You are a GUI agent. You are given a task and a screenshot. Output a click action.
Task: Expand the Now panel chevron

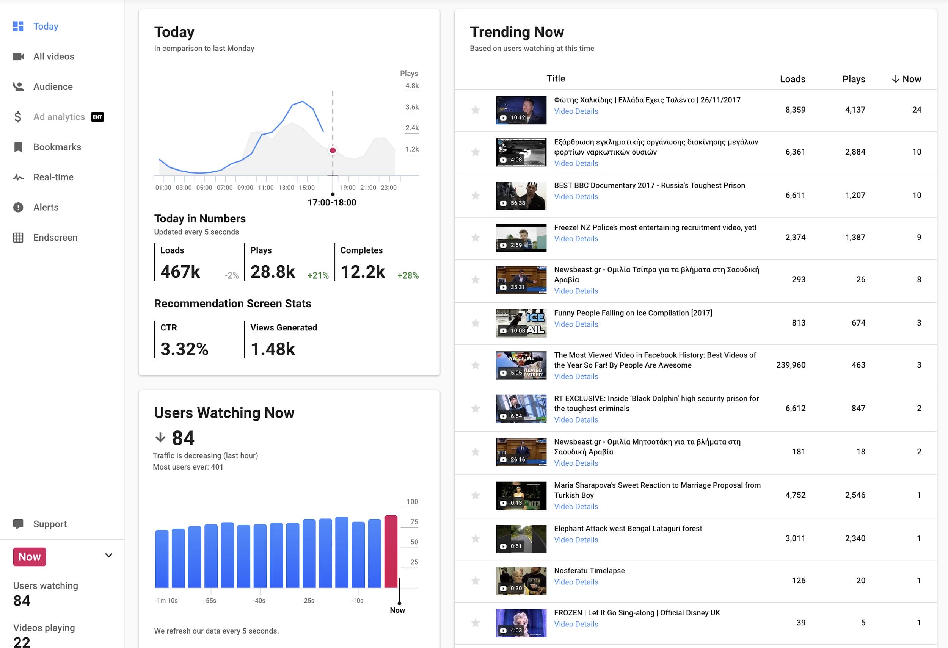(x=110, y=556)
